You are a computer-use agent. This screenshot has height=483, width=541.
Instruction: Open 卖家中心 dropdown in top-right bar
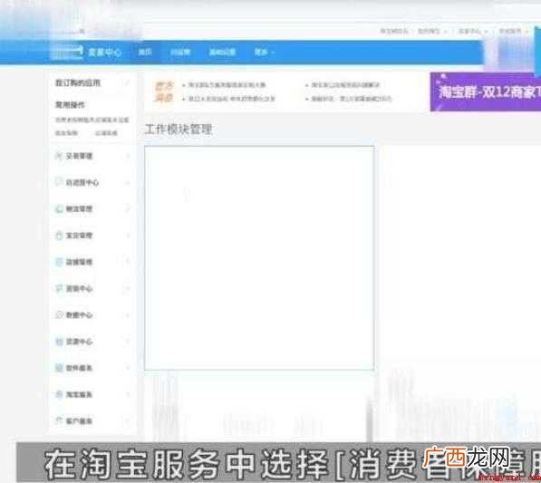click(472, 32)
